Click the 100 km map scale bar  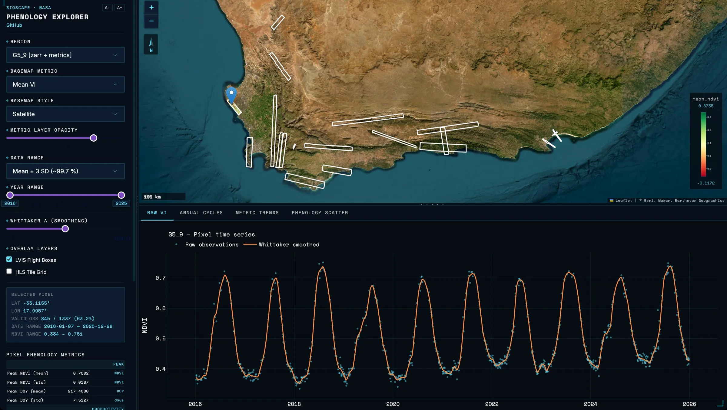click(163, 197)
